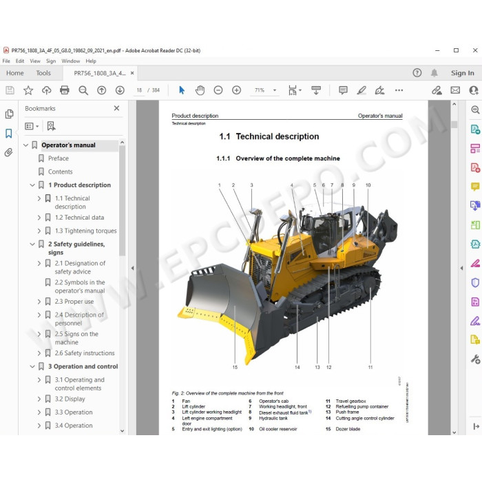
Task: Activate the Selection arrow tool
Action: pos(182,90)
